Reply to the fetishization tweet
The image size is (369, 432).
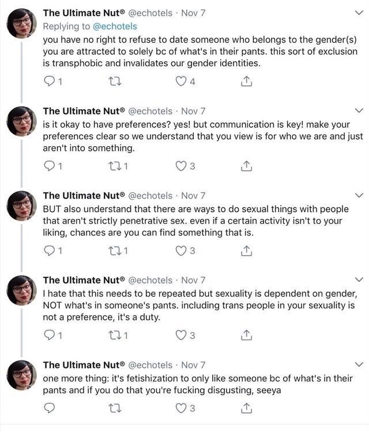50,408
